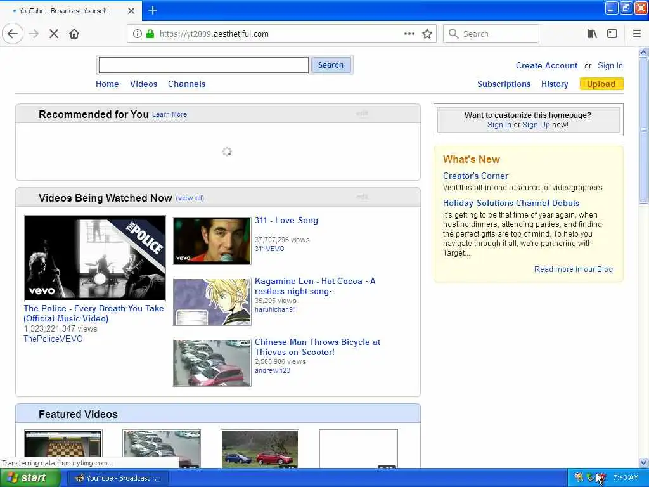Open the red car on grass featured thumbnail
The height and width of the screenshot is (487, 649).
tap(260, 449)
